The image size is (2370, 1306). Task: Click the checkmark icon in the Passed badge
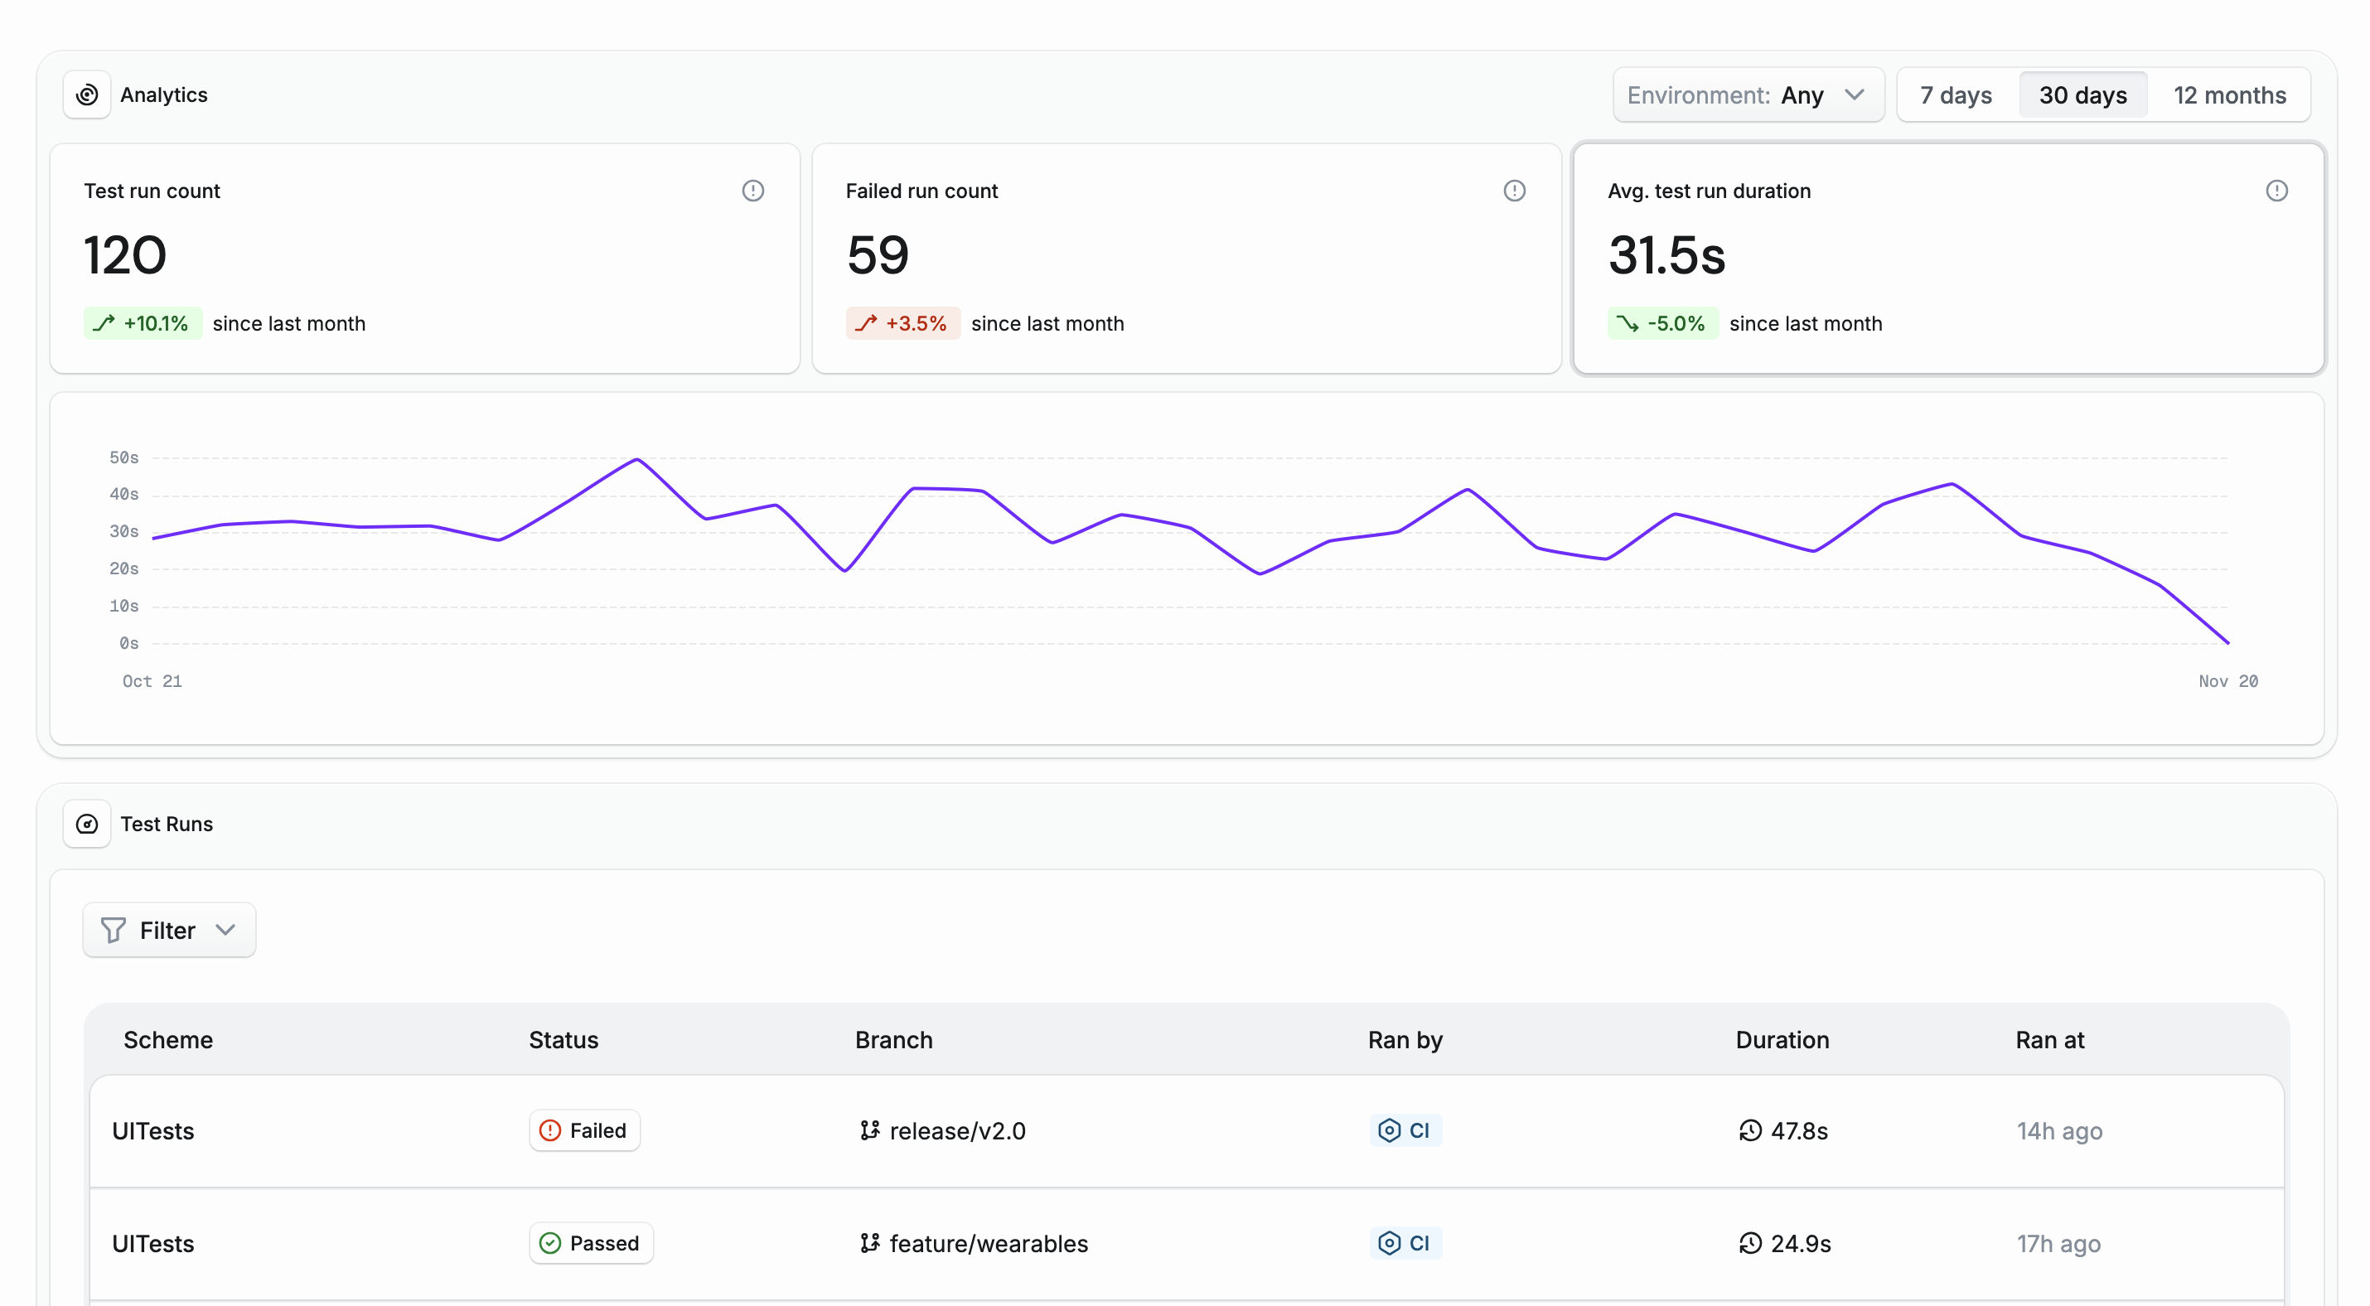[x=551, y=1244]
